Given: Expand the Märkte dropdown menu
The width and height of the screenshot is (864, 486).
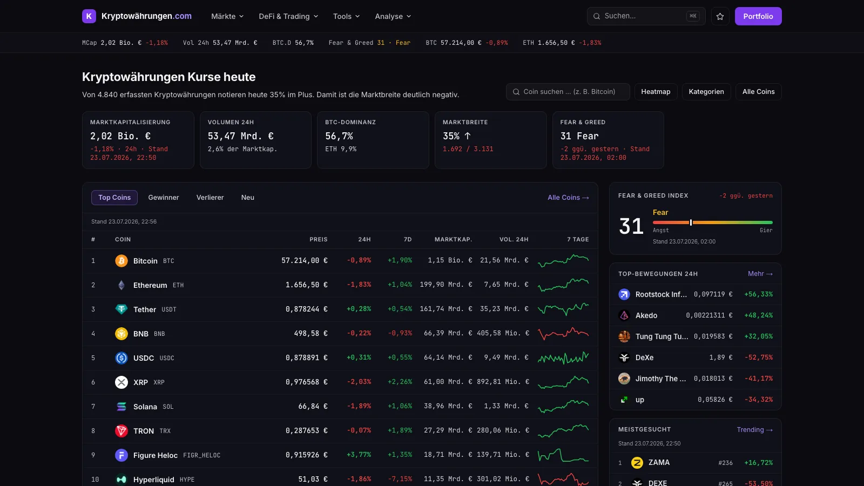Looking at the screenshot, I should click(x=227, y=16).
